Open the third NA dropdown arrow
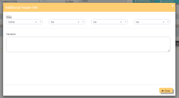This screenshot has width=179, height=98. [x=125, y=22]
